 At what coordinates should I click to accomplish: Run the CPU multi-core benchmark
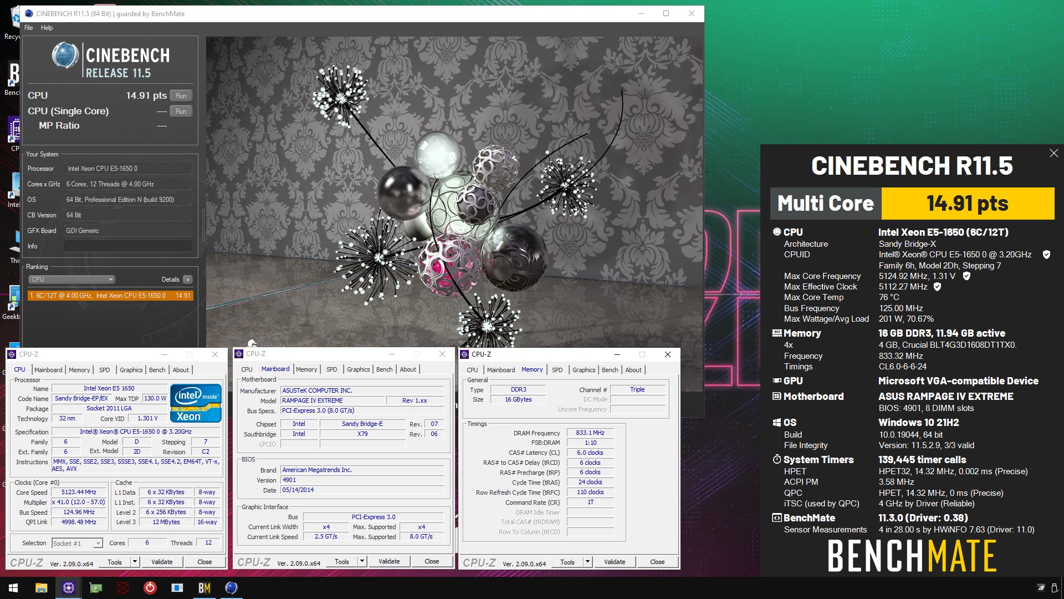(181, 96)
